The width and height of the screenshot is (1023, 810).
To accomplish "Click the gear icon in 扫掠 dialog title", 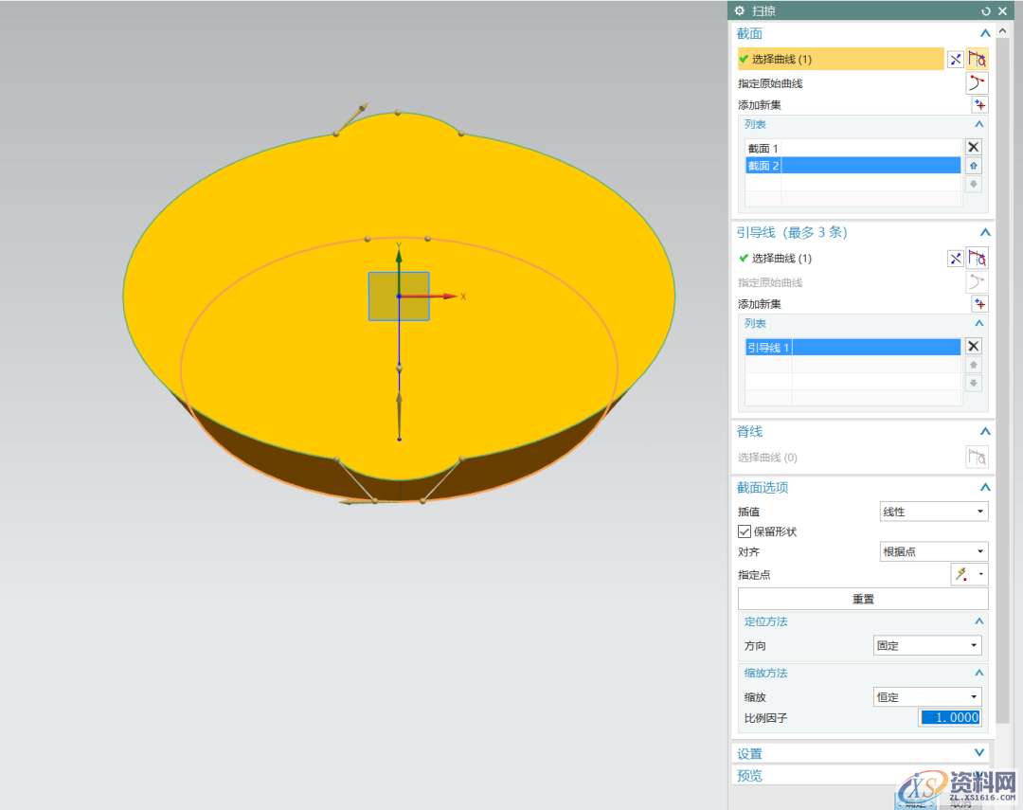I will point(740,11).
